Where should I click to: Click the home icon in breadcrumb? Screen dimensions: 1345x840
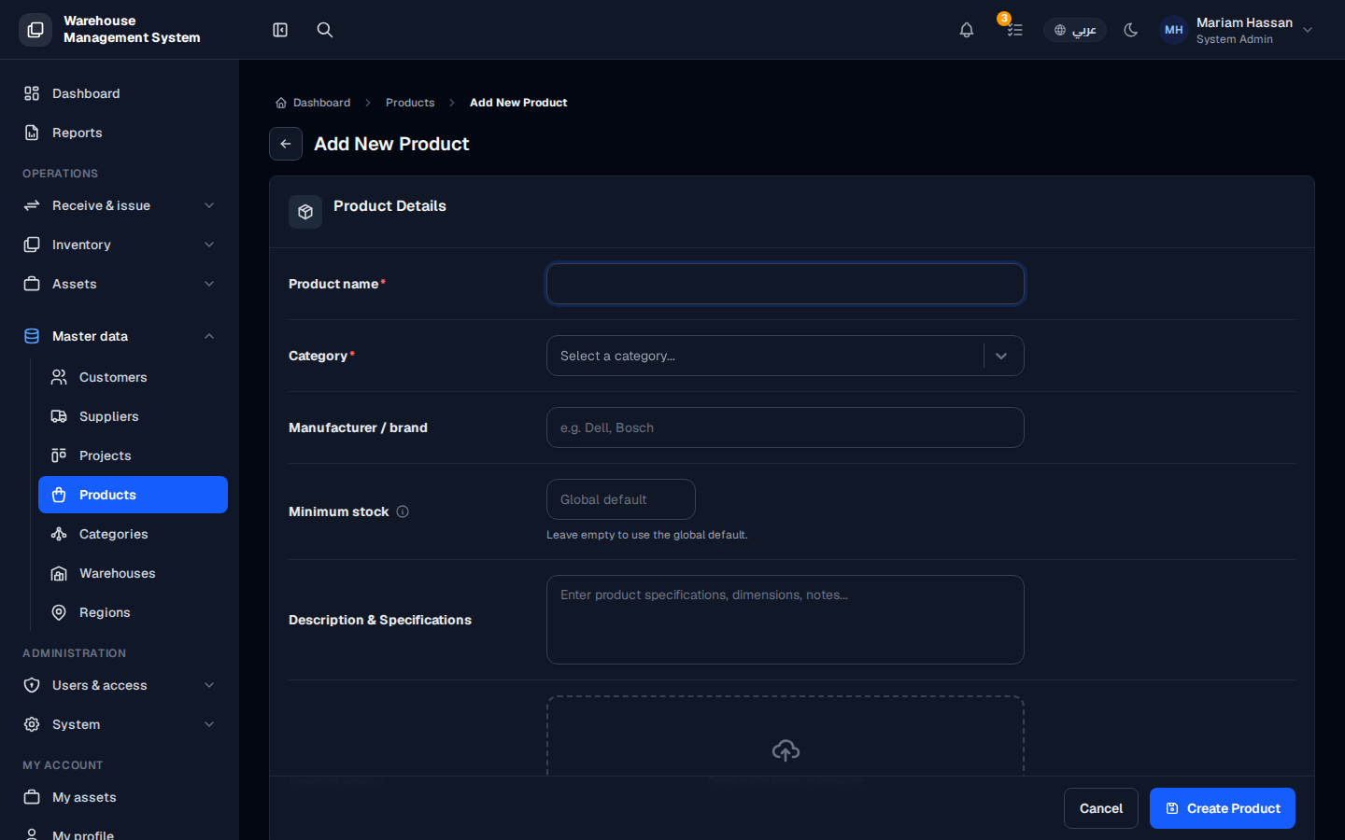[x=281, y=103]
